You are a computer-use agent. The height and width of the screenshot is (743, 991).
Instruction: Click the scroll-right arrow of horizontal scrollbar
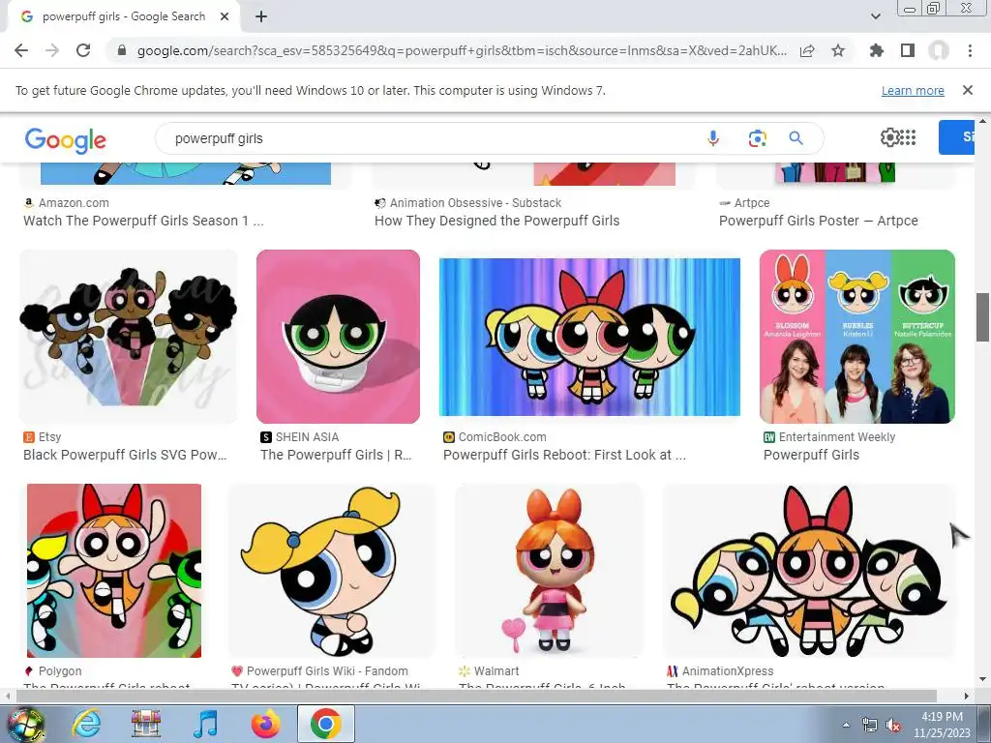pyautogui.click(x=967, y=697)
